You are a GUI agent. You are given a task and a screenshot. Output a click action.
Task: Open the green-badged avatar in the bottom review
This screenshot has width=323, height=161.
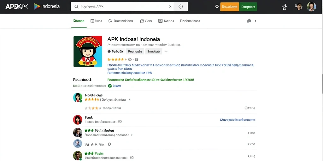[x=78, y=156]
